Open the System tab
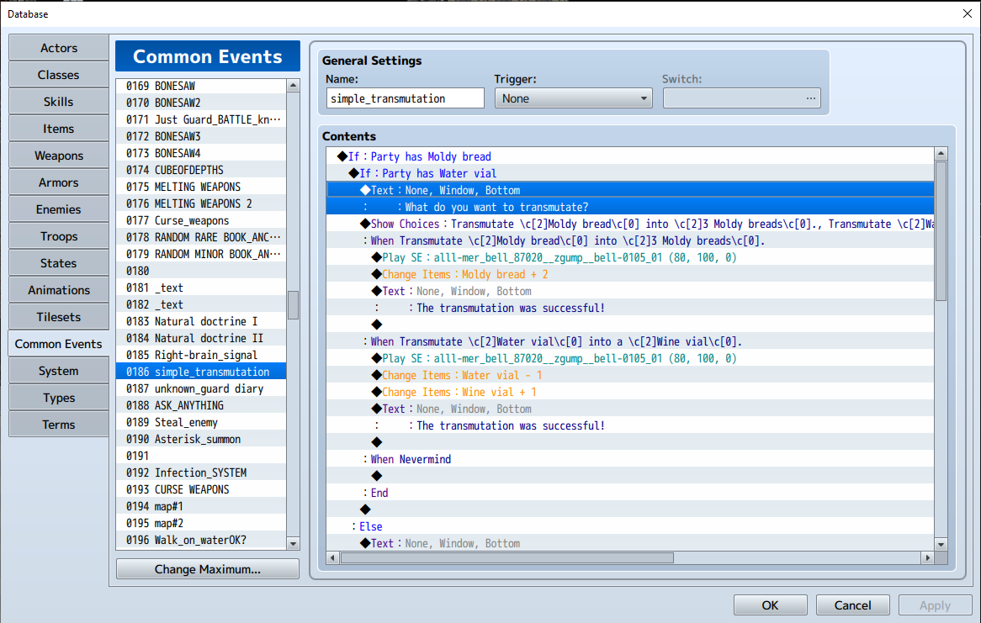 click(59, 370)
